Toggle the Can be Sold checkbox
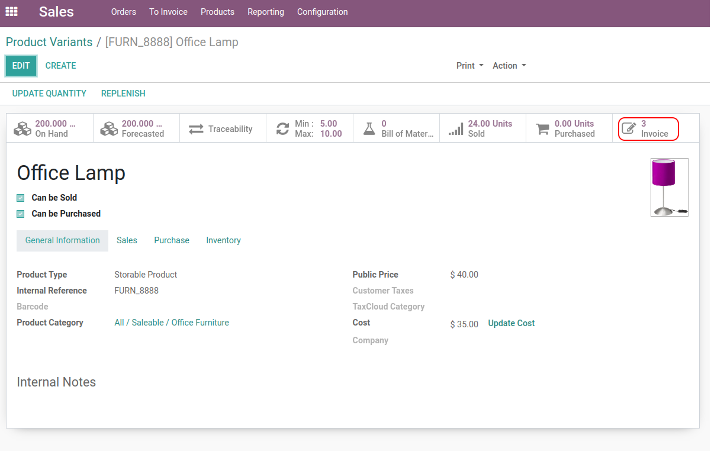 tap(21, 198)
